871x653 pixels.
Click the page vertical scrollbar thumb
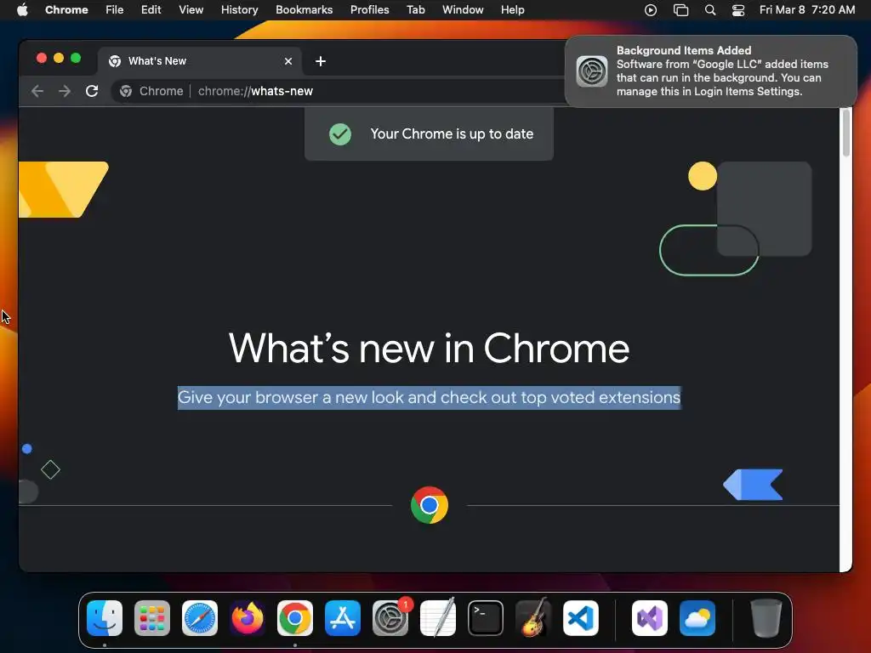(x=846, y=133)
